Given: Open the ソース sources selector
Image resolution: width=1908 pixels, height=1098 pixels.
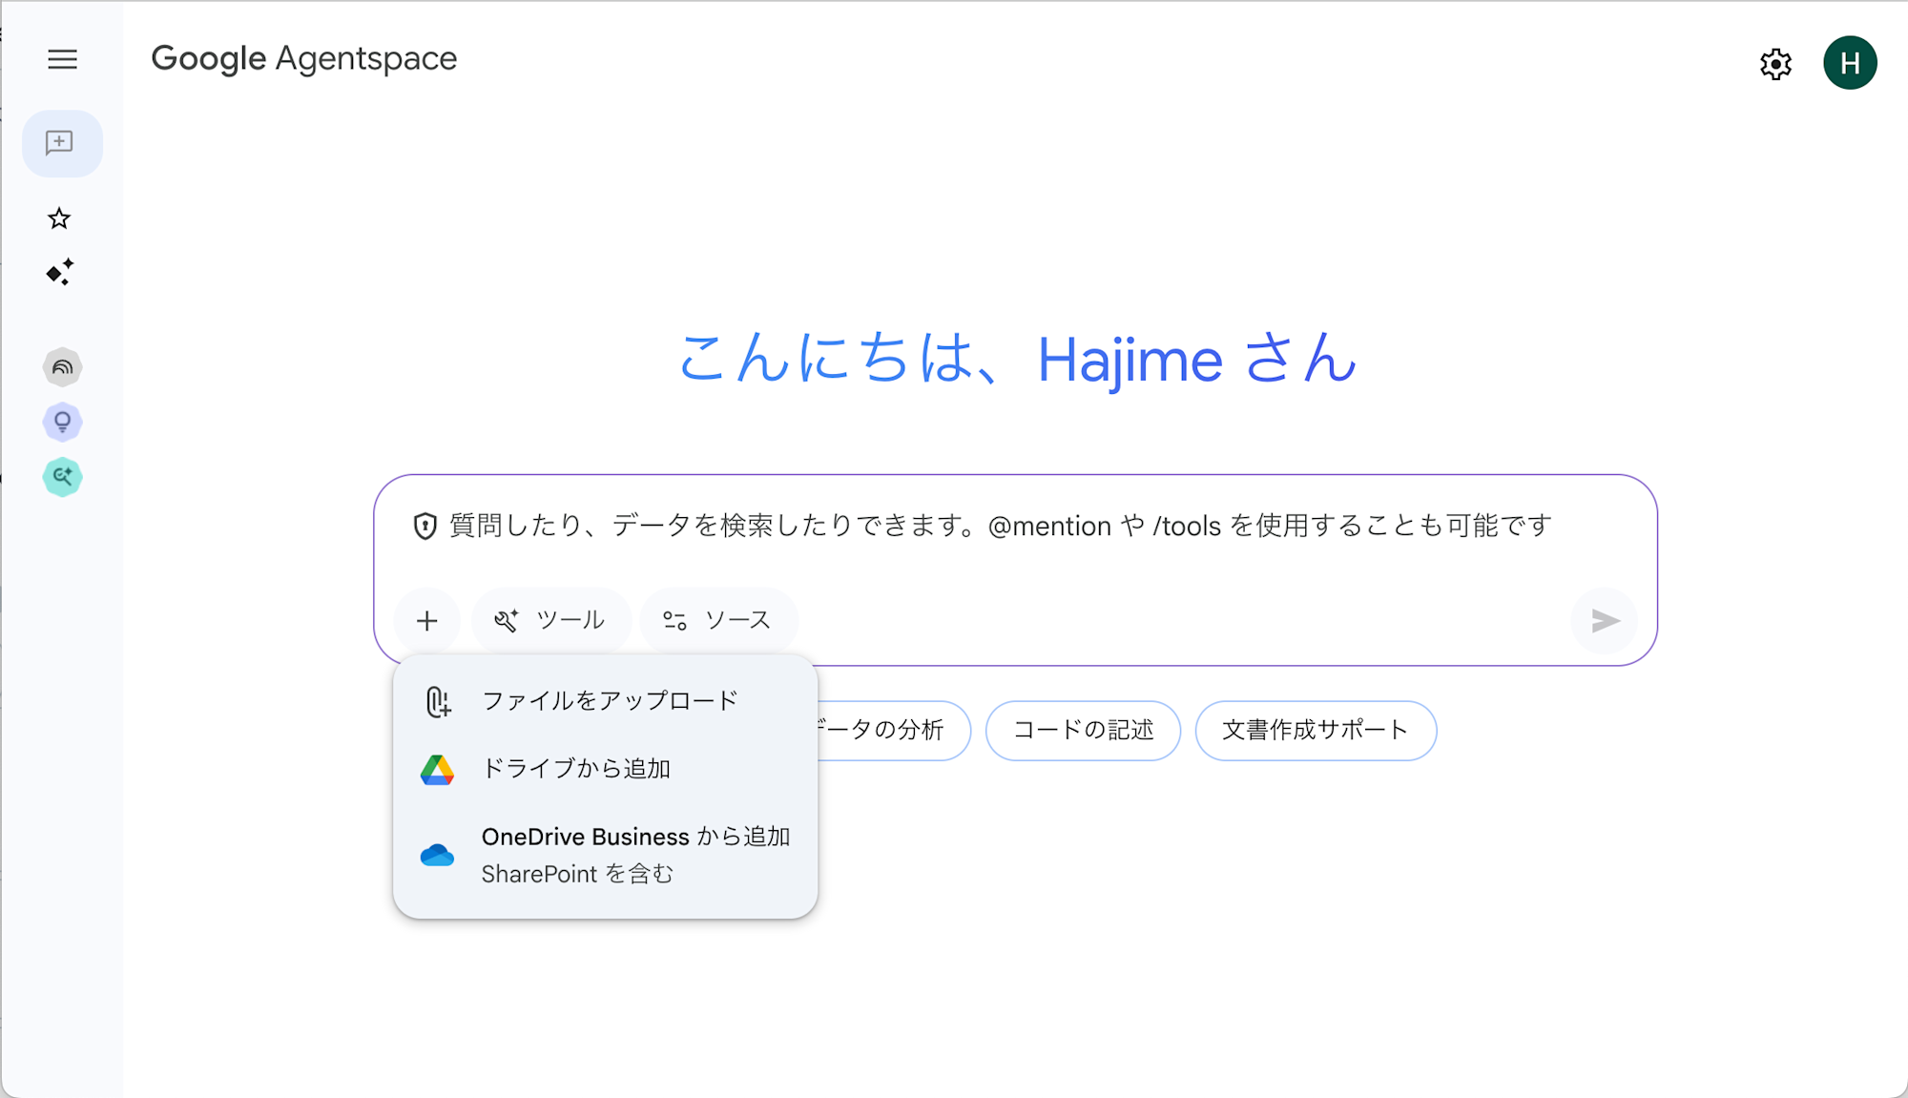Looking at the screenshot, I should tap(718, 621).
